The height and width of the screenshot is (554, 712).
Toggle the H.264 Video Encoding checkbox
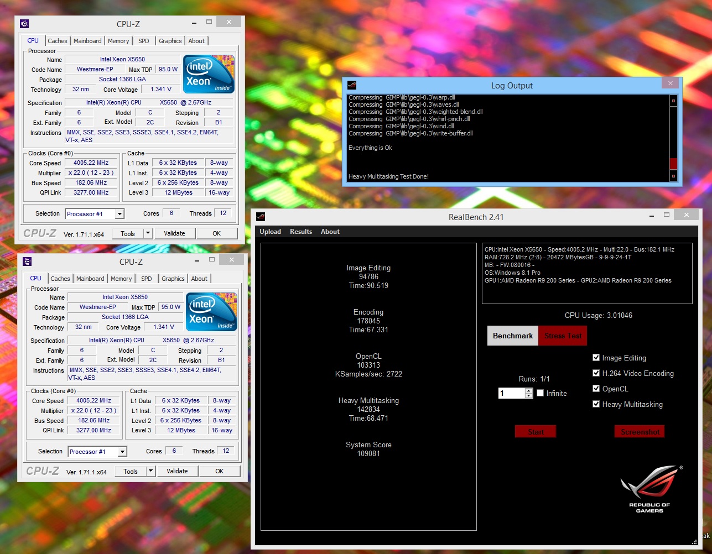596,373
